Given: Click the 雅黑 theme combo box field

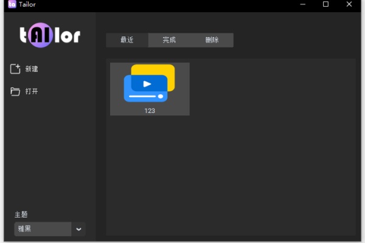Looking at the screenshot, I should tap(43, 229).
